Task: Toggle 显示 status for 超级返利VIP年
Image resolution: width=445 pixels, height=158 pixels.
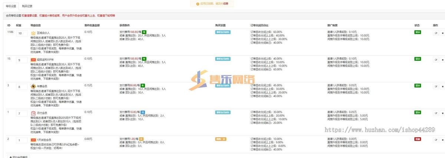Action: (418, 59)
